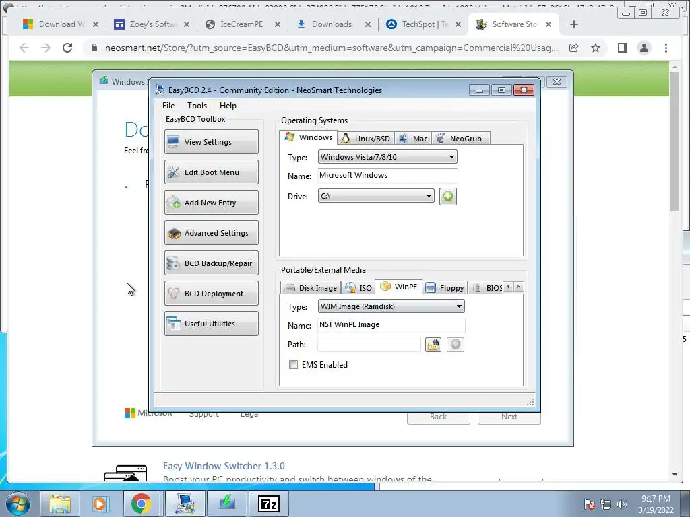This screenshot has height=517, width=690.
Task: Open the Add New Entry section
Action: (211, 202)
